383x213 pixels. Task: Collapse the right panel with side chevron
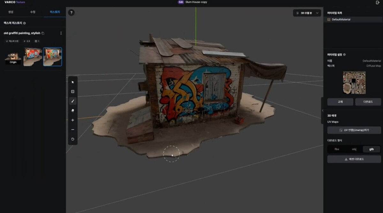(x=322, y=111)
